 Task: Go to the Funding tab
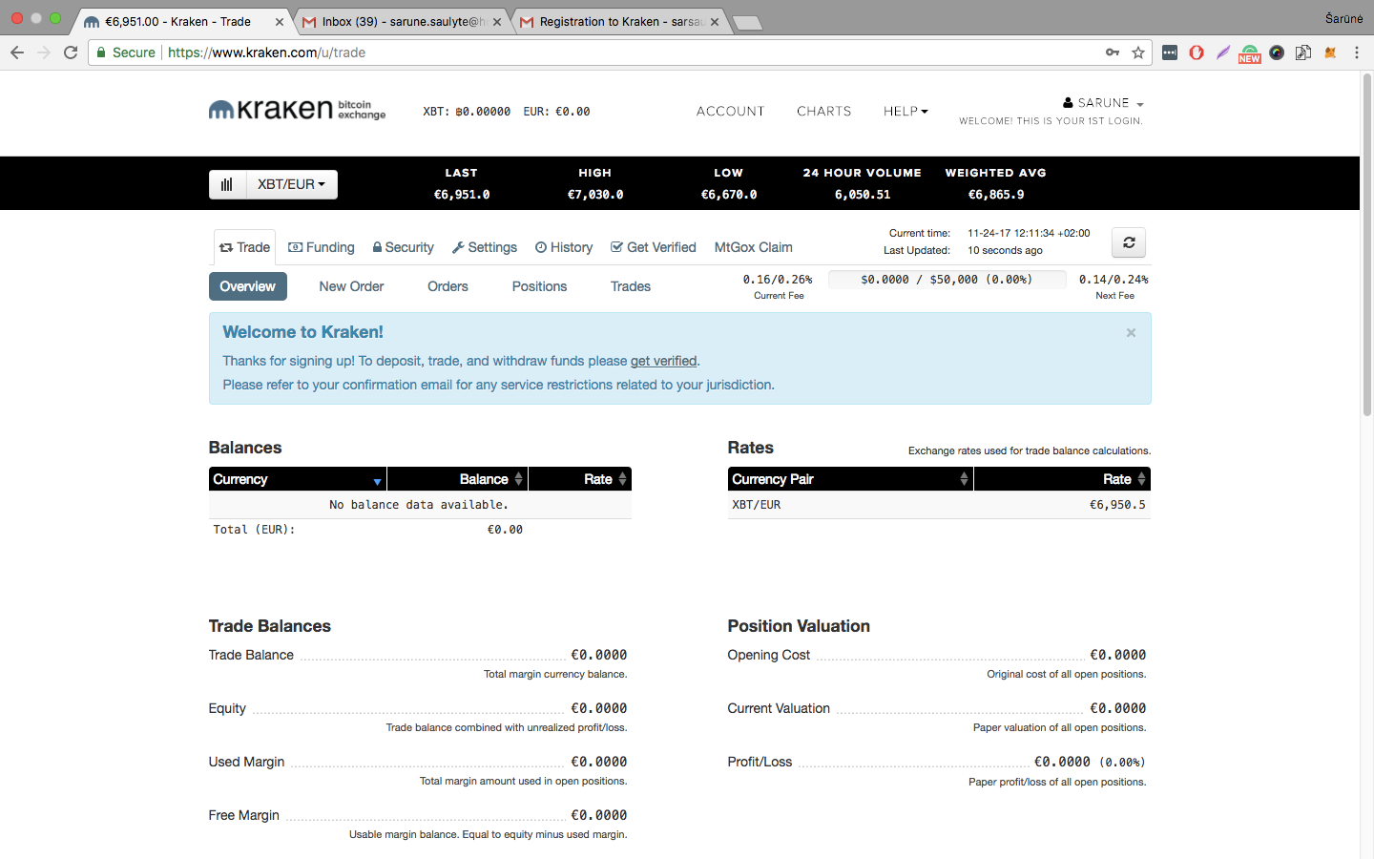(322, 247)
